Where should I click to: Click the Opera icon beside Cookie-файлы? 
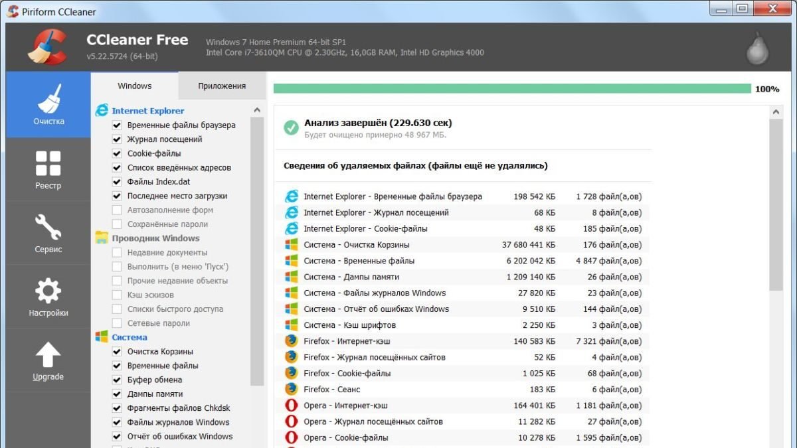point(290,437)
